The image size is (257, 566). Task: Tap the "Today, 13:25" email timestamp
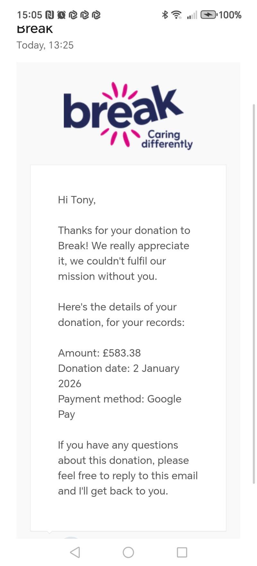[45, 45]
